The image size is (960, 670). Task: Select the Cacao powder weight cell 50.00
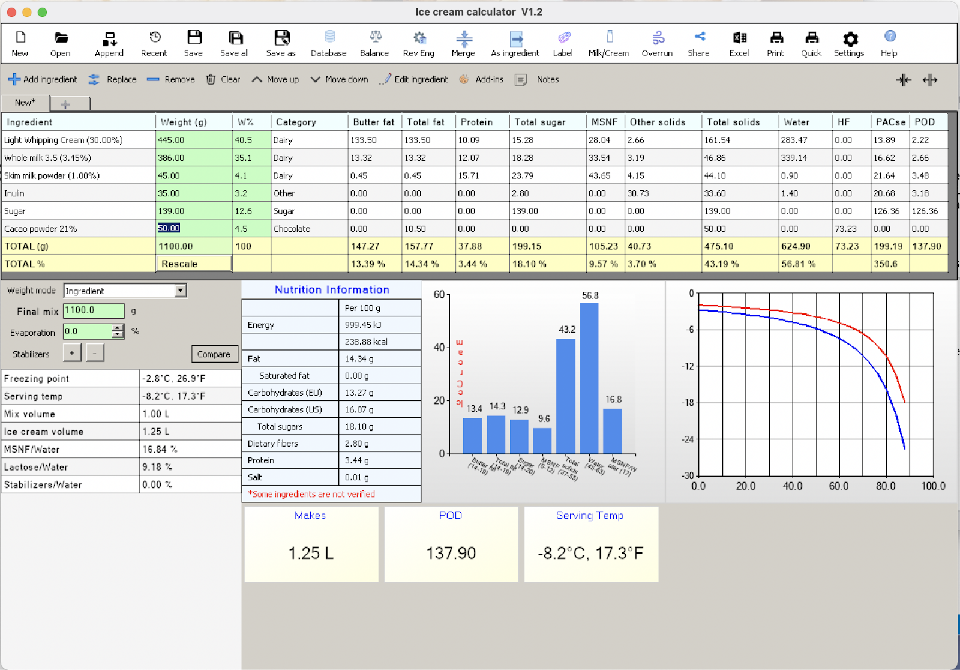coord(194,228)
